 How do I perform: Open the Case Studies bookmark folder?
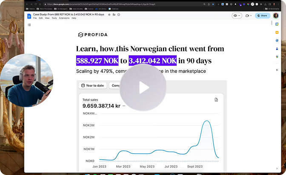point(76,9)
